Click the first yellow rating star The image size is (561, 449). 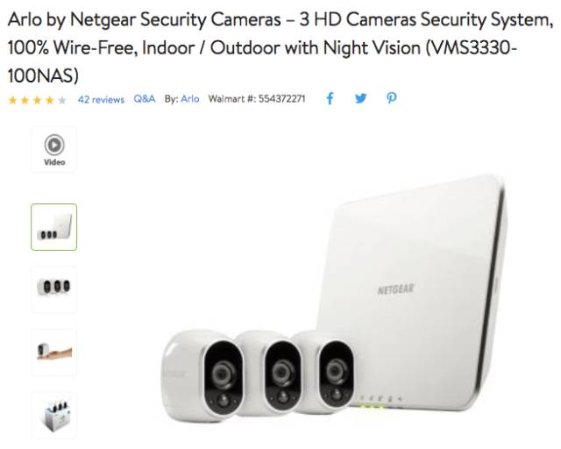13,100
